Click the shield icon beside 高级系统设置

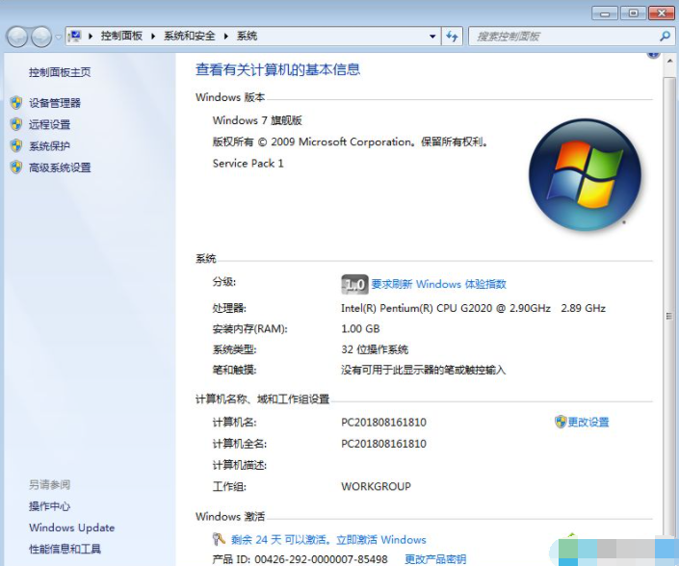[15, 167]
